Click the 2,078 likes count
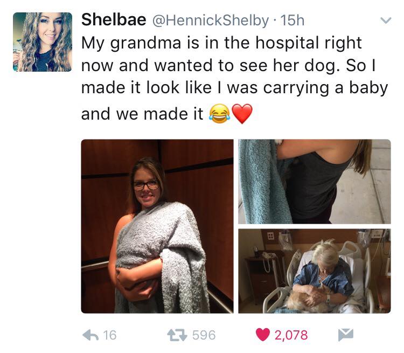 [291, 335]
